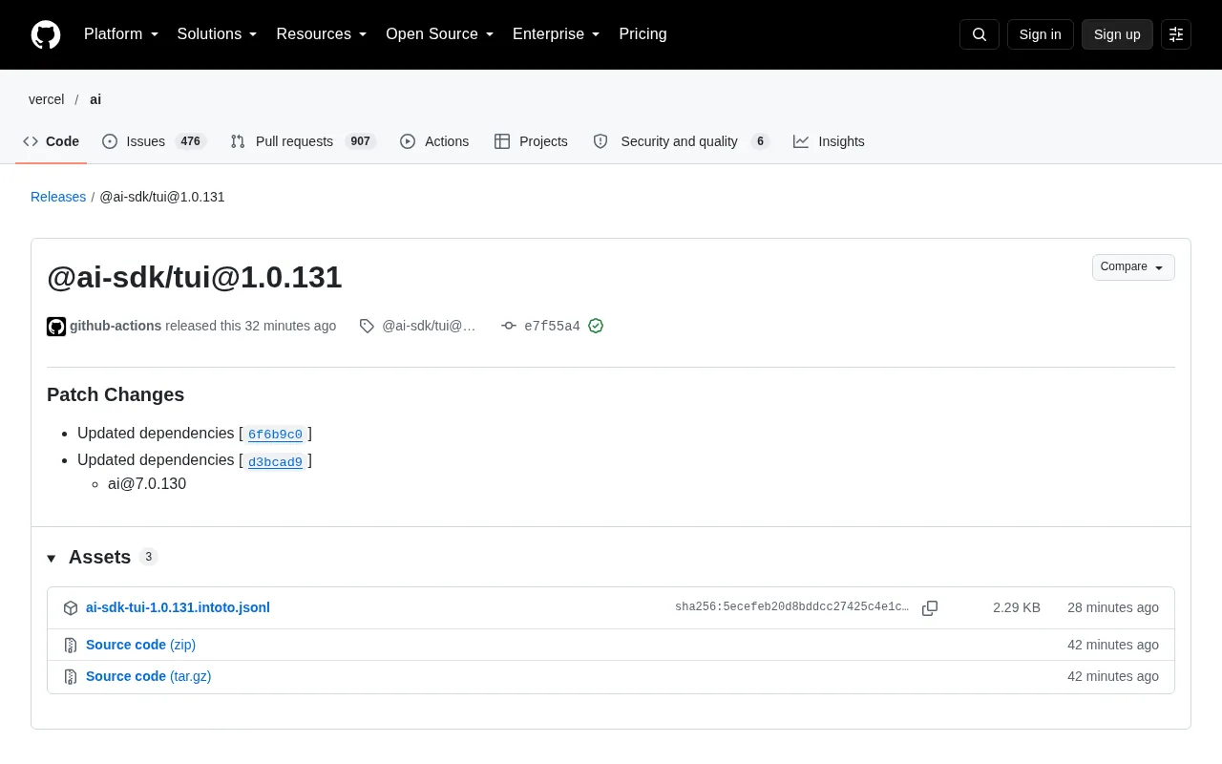Viewport: 1222px width, 764px height.
Task: Click the zip file icon beside Source code (zip)
Action: coord(71,646)
